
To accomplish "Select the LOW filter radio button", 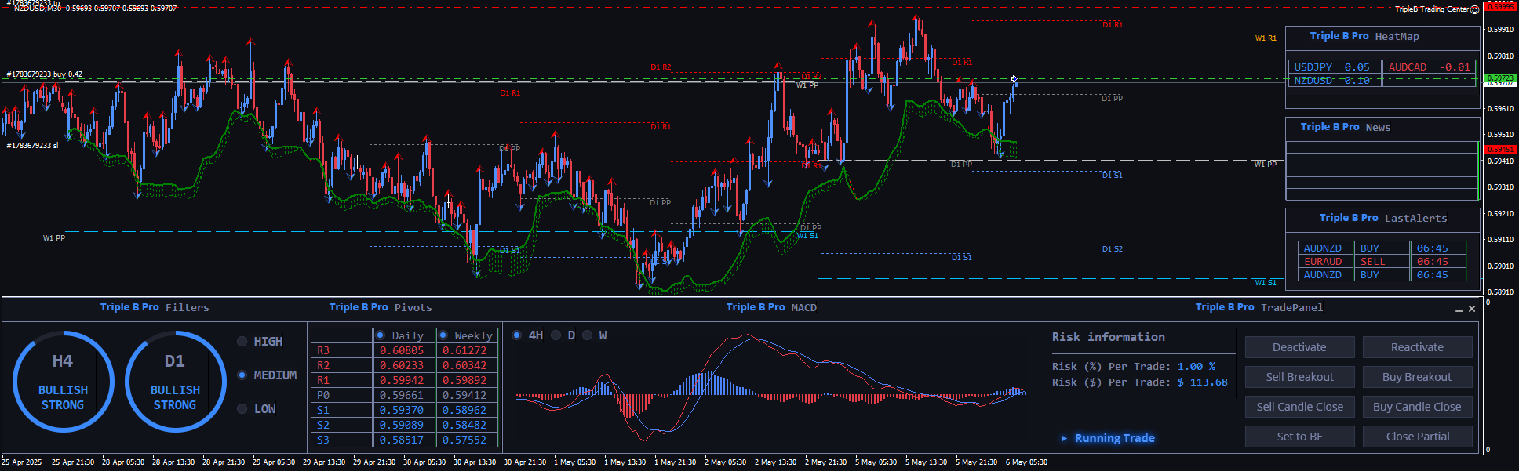I will 242,409.
